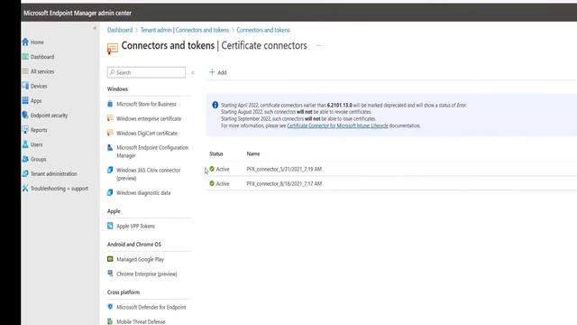Image resolution: width=577 pixels, height=325 pixels.
Task: Click the Apps label in sidebar
Action: (x=36, y=100)
